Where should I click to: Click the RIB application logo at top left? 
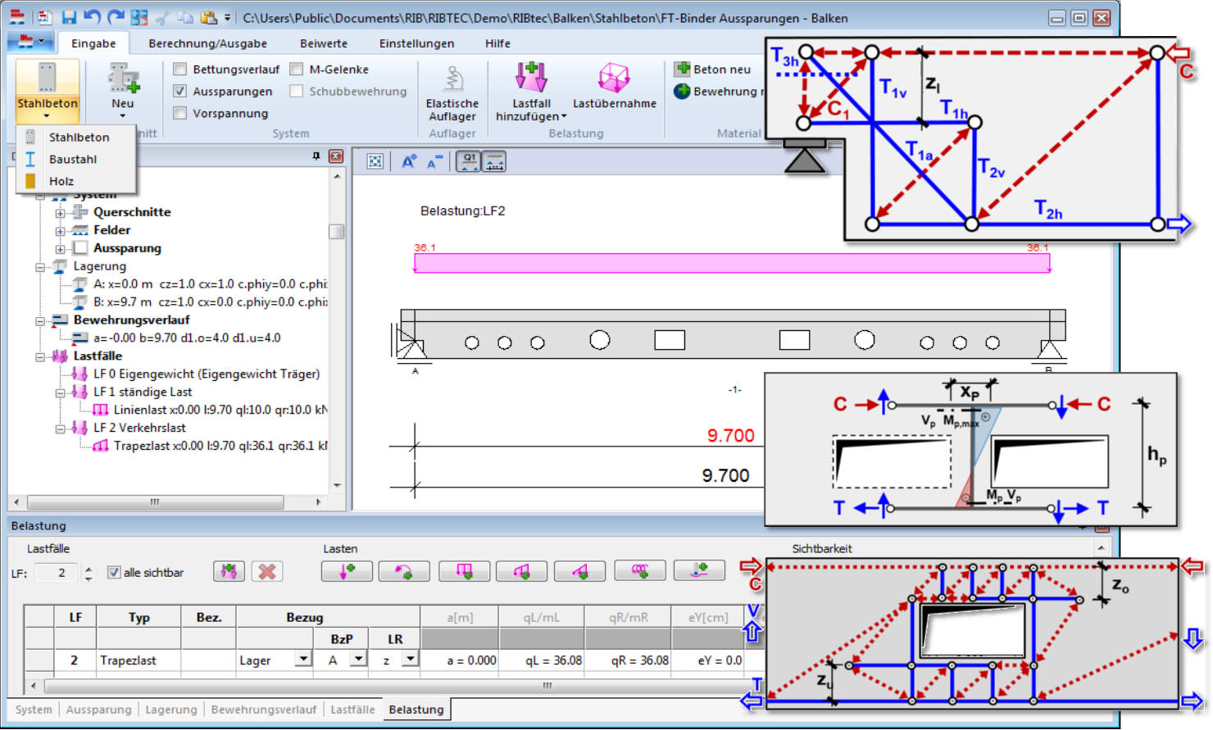click(x=16, y=17)
